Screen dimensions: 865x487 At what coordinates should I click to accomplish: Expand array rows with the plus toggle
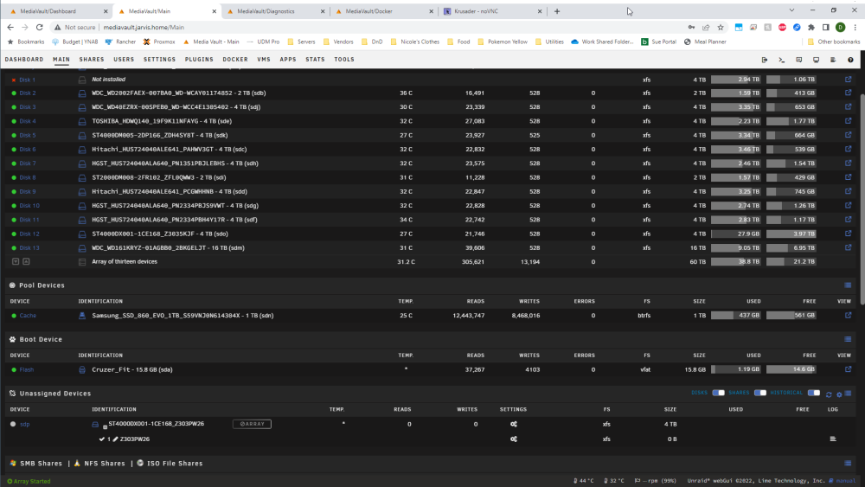[x=26, y=261]
